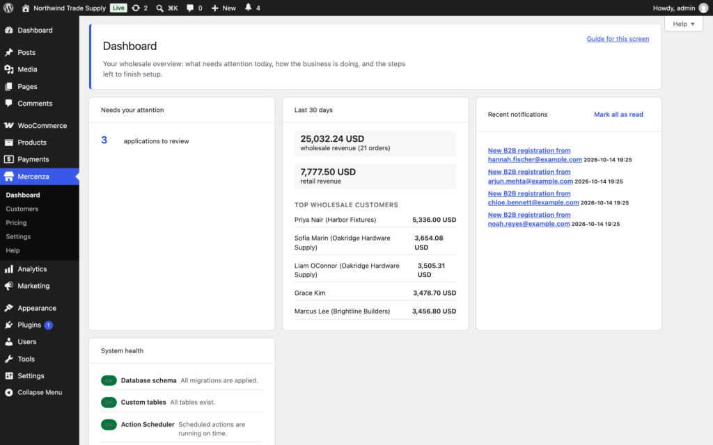This screenshot has width=713, height=445.
Task: Click the Tools wrench icon
Action: [x=8, y=359]
